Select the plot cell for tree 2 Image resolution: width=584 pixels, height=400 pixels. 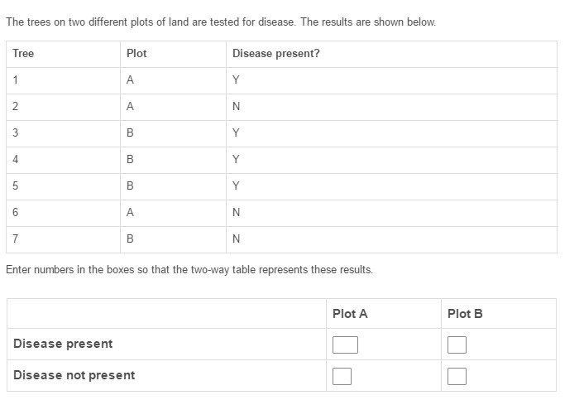(130, 107)
